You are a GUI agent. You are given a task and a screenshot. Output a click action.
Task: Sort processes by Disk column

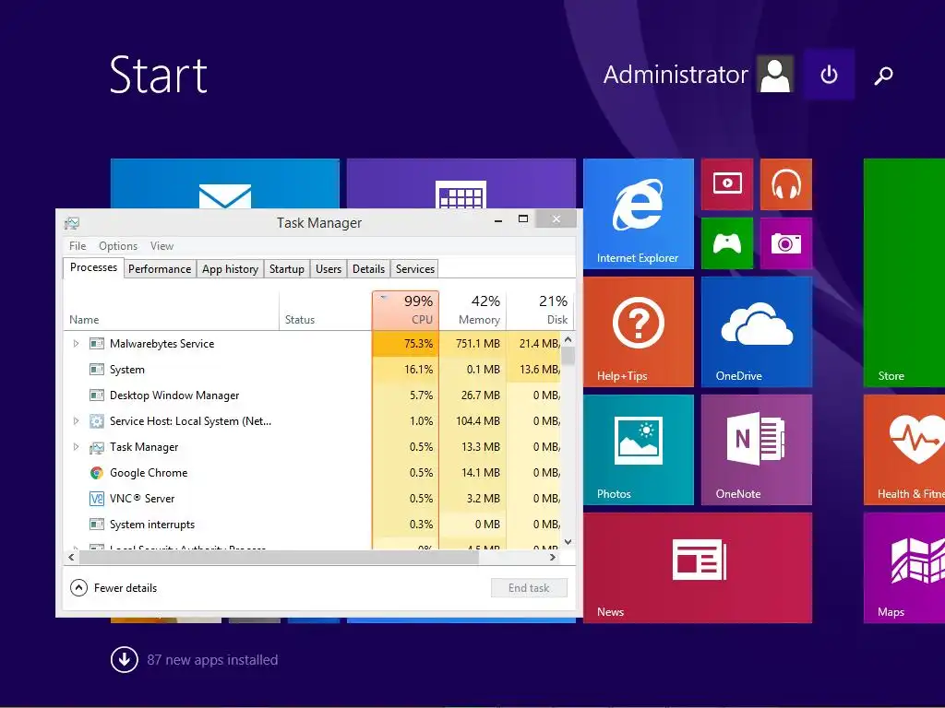pos(539,310)
